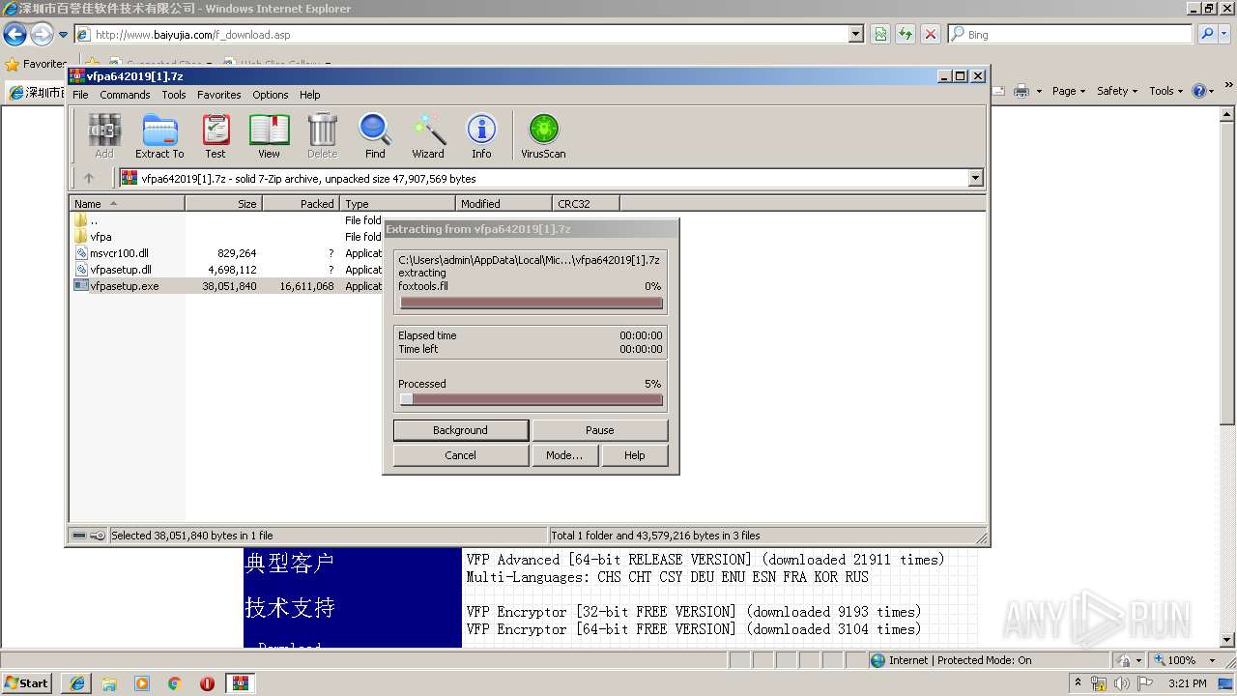This screenshot has height=696, width=1237.
Task: Open WinRAR Tools menu
Action: (174, 95)
